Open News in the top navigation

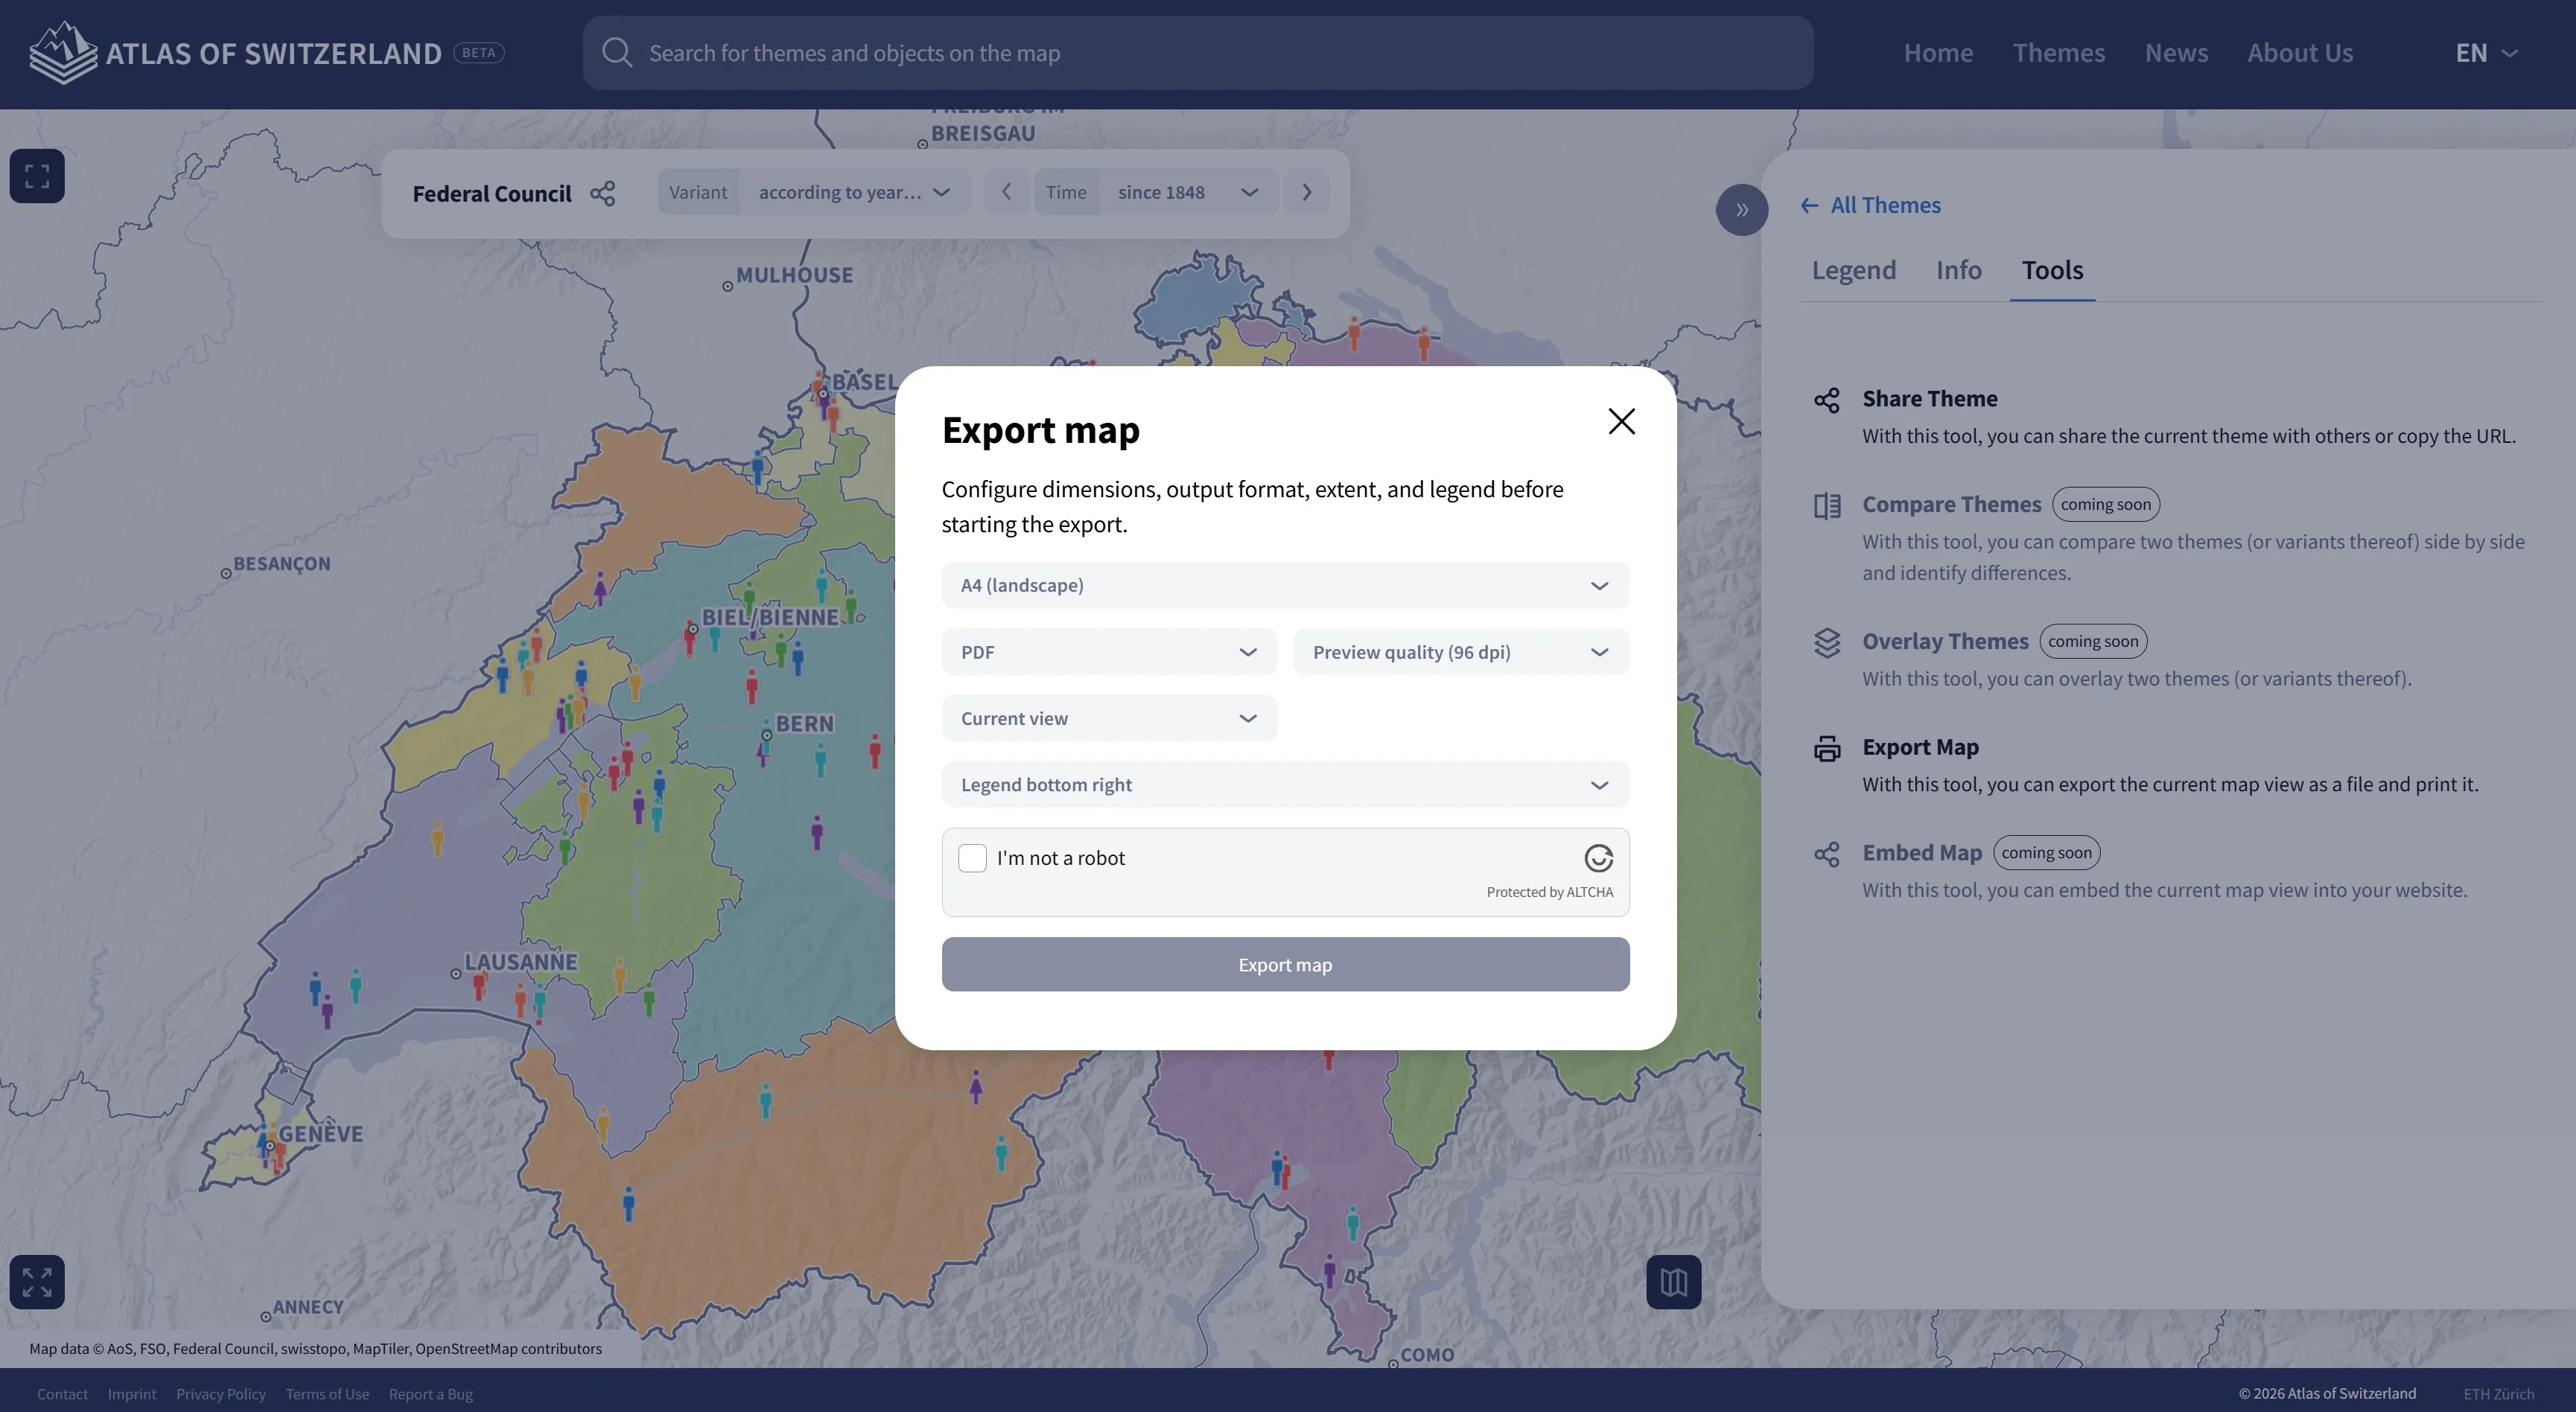2176,53
